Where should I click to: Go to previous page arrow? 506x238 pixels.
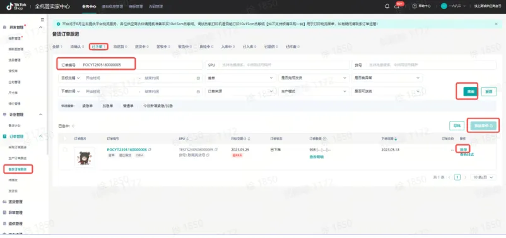(449, 177)
